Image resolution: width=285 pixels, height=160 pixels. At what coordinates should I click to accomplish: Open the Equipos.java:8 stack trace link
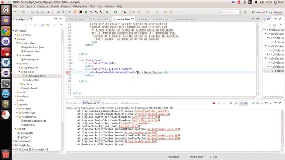click(x=129, y=126)
